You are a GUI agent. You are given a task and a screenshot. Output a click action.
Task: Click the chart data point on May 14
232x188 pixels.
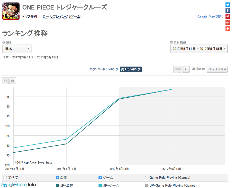click(172, 89)
